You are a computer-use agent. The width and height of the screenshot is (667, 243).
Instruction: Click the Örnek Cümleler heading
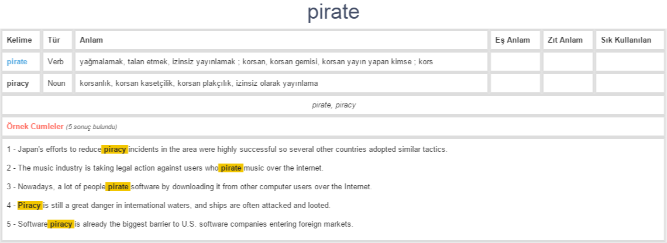coord(35,127)
